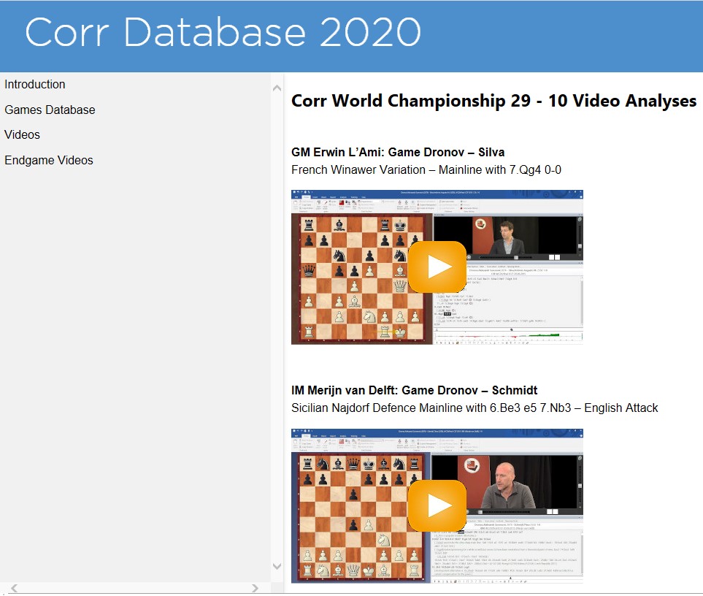The image size is (703, 596).
Task: Open the Games Database page
Action: tap(50, 110)
